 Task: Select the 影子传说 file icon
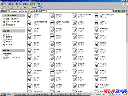(30, 79)
